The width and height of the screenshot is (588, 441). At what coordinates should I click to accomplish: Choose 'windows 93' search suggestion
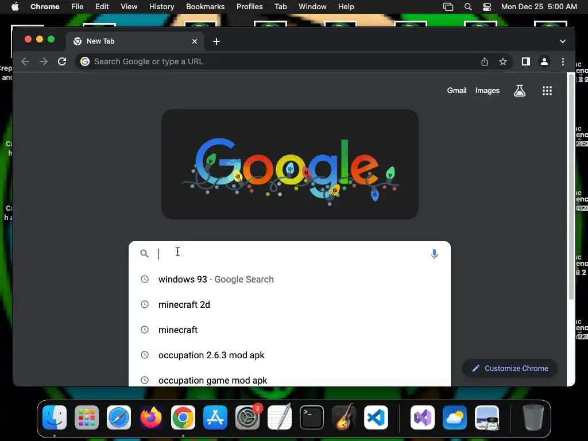pyautogui.click(x=289, y=280)
